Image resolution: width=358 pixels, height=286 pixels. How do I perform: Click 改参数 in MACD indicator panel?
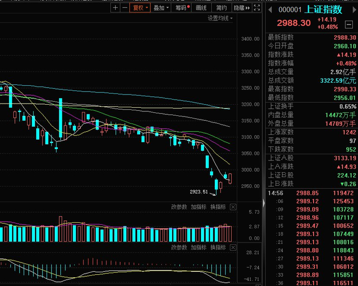pyautogui.click(x=179, y=247)
